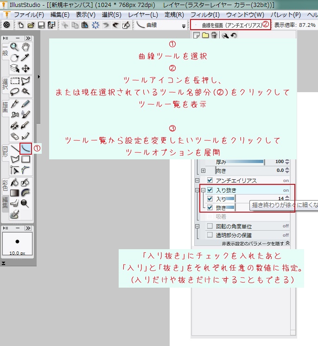318x346 pixels.
Task: Open the tool palette menu icon
Action: pyautogui.click(x=5, y=38)
